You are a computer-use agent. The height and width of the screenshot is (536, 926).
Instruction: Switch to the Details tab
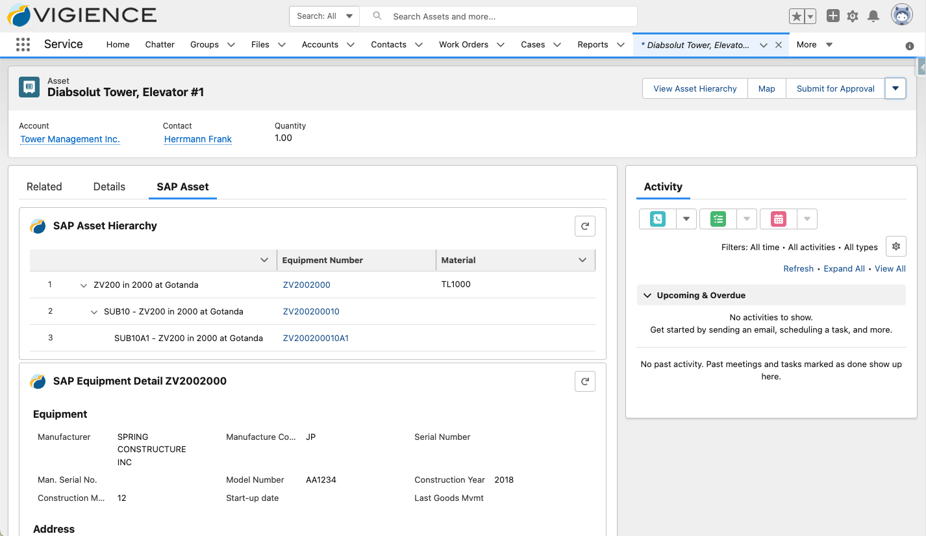109,186
